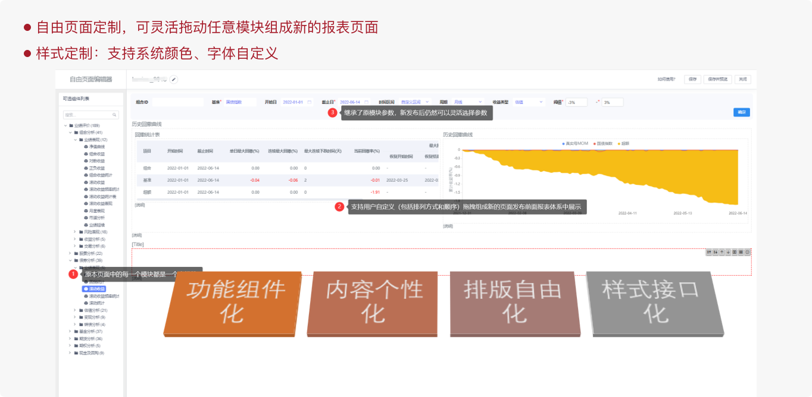Click the 保存 button

(691, 79)
